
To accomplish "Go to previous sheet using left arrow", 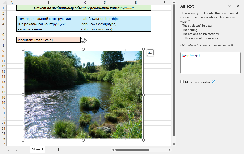I will click(x=8, y=150).
